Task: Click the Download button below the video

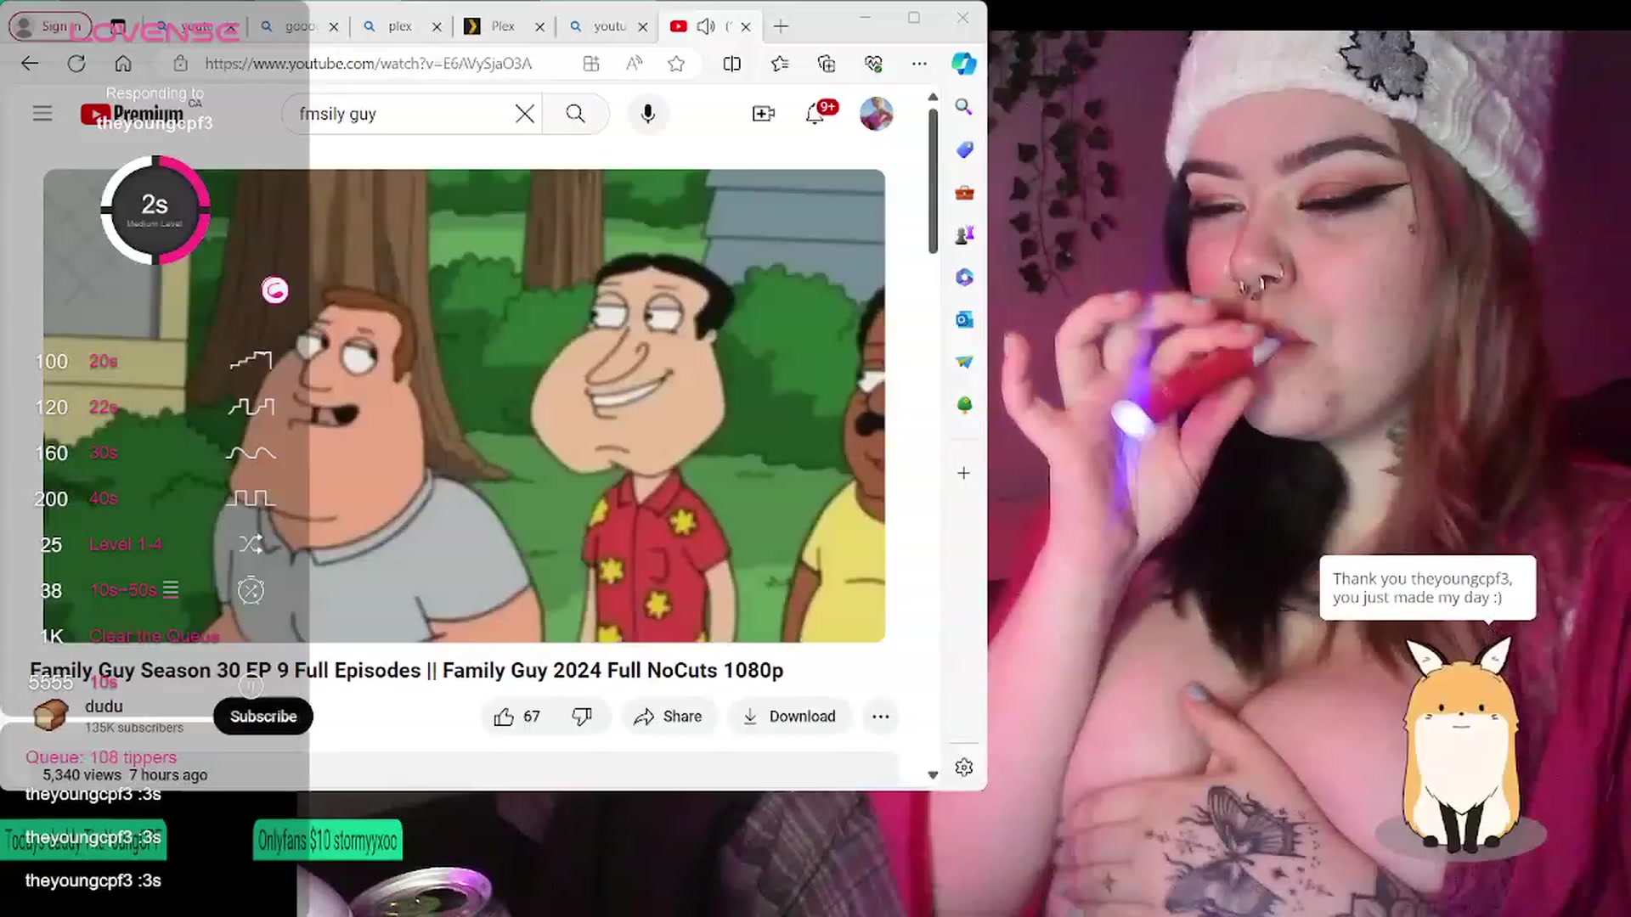Action: point(790,717)
